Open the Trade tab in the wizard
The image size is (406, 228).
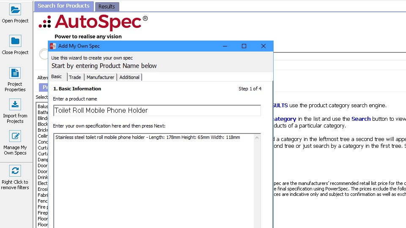tap(75, 77)
